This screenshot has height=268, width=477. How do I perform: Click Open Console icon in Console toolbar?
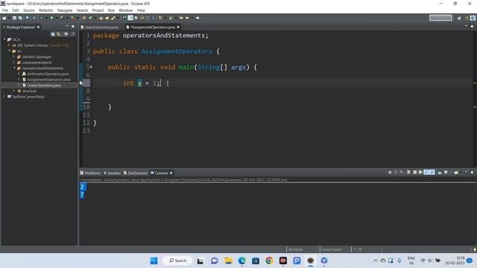click(x=456, y=172)
